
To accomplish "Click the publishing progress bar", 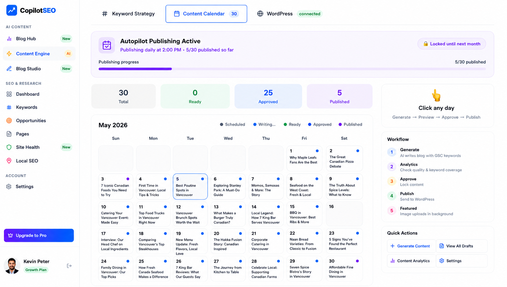I will tap(292, 69).
